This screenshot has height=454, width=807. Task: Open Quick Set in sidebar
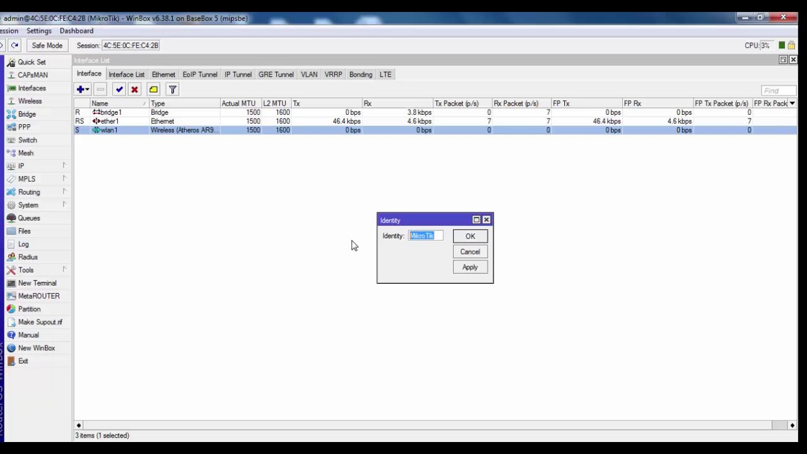32,62
